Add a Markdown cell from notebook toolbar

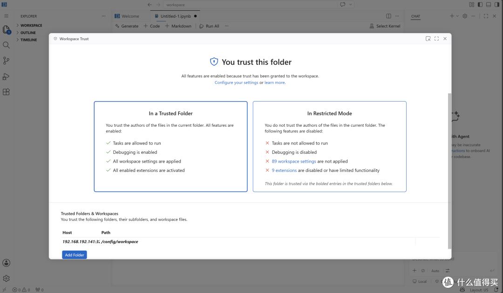click(178, 26)
